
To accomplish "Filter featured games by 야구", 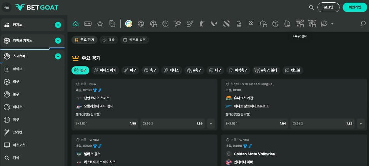I will coord(130,70).
